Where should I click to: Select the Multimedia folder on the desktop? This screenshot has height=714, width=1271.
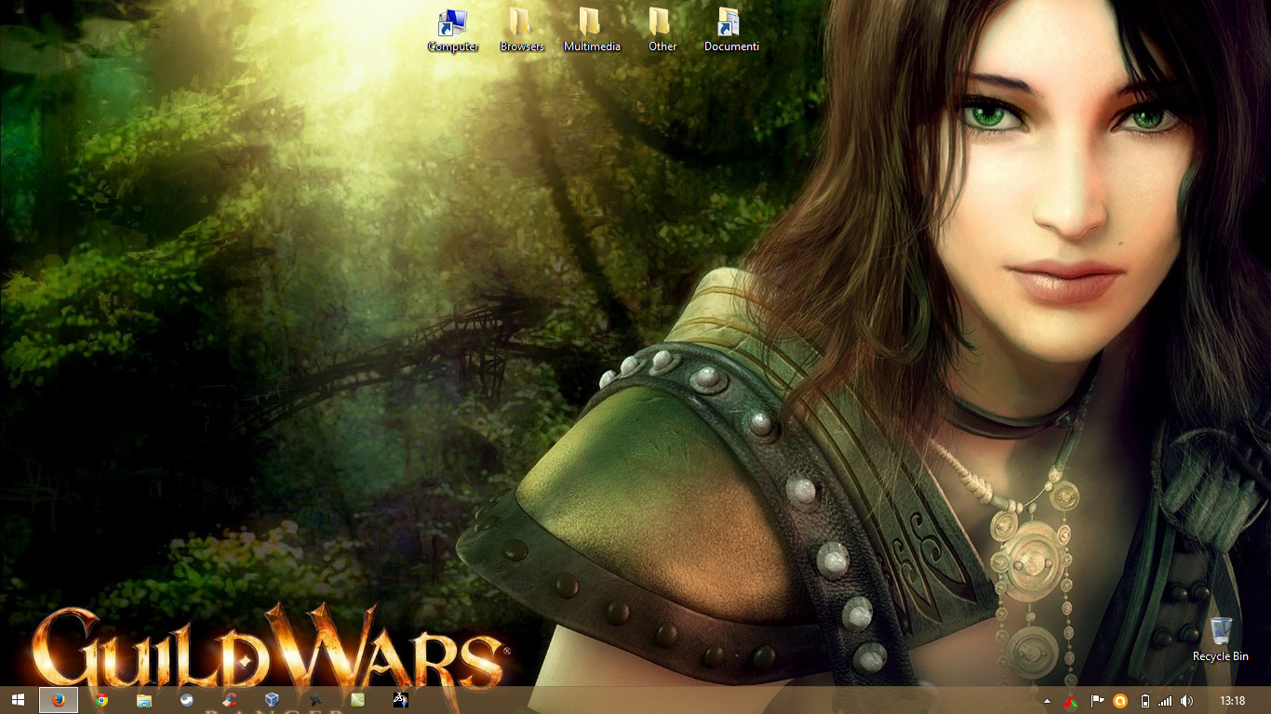pos(592,30)
